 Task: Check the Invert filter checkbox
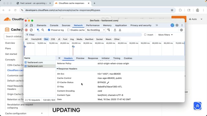[x=145, y=35]
